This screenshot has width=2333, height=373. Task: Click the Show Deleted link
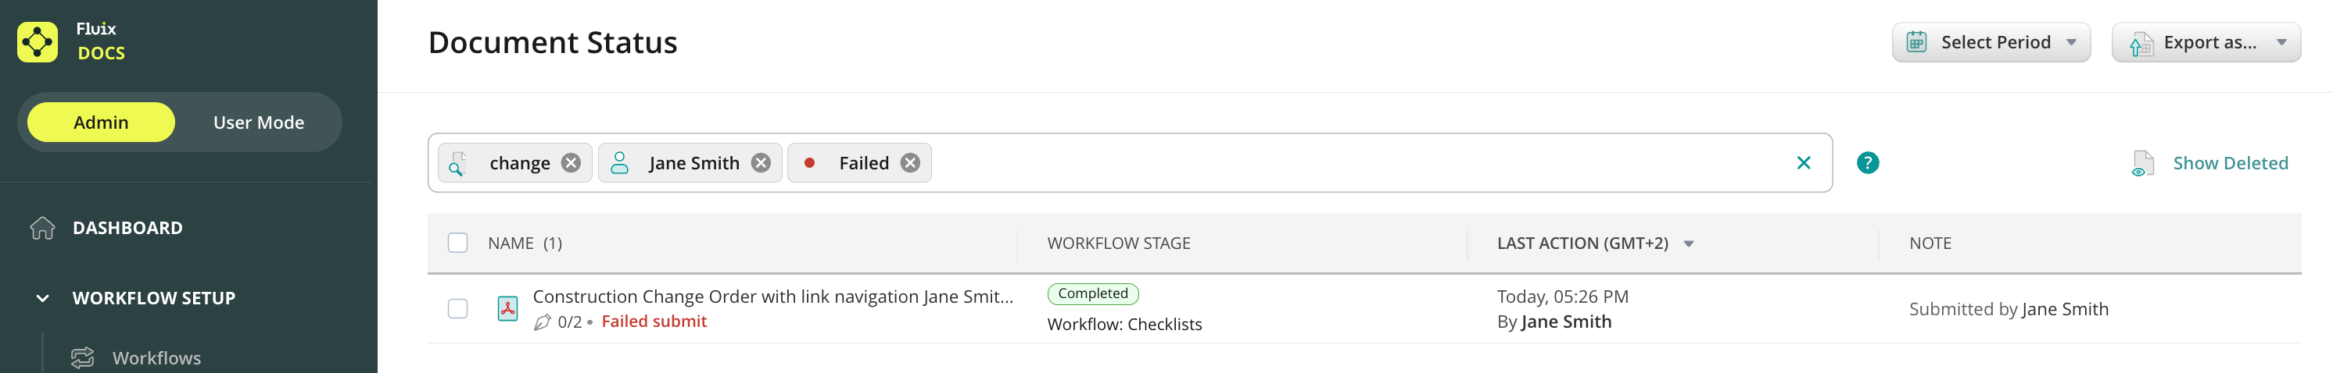coord(2230,162)
